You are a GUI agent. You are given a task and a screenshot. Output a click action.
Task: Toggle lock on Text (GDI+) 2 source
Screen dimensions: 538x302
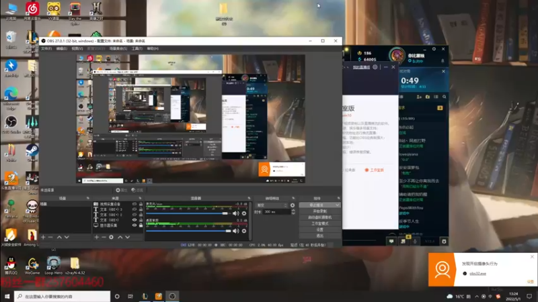click(x=141, y=215)
